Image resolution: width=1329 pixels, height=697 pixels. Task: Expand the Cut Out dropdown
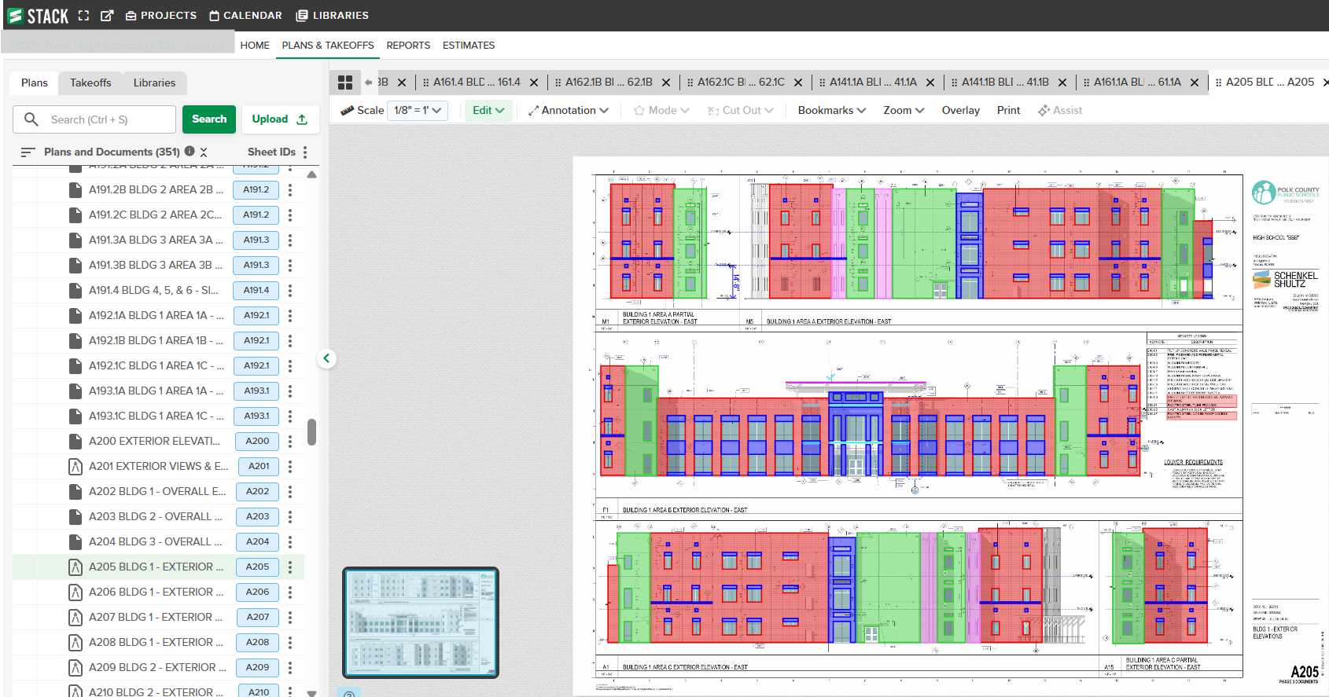[x=740, y=111]
